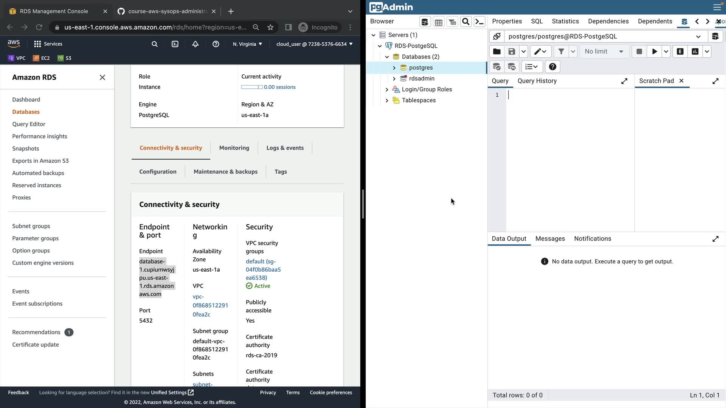The width and height of the screenshot is (726, 408).
Task: Open the Query History tab
Action: pyautogui.click(x=537, y=81)
